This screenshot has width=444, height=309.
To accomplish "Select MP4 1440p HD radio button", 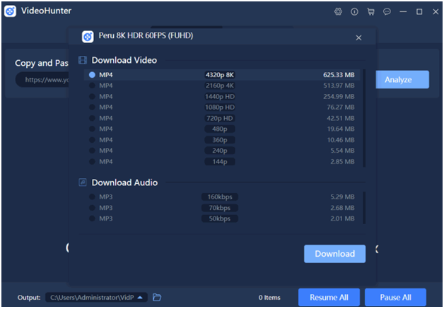I will click(92, 97).
